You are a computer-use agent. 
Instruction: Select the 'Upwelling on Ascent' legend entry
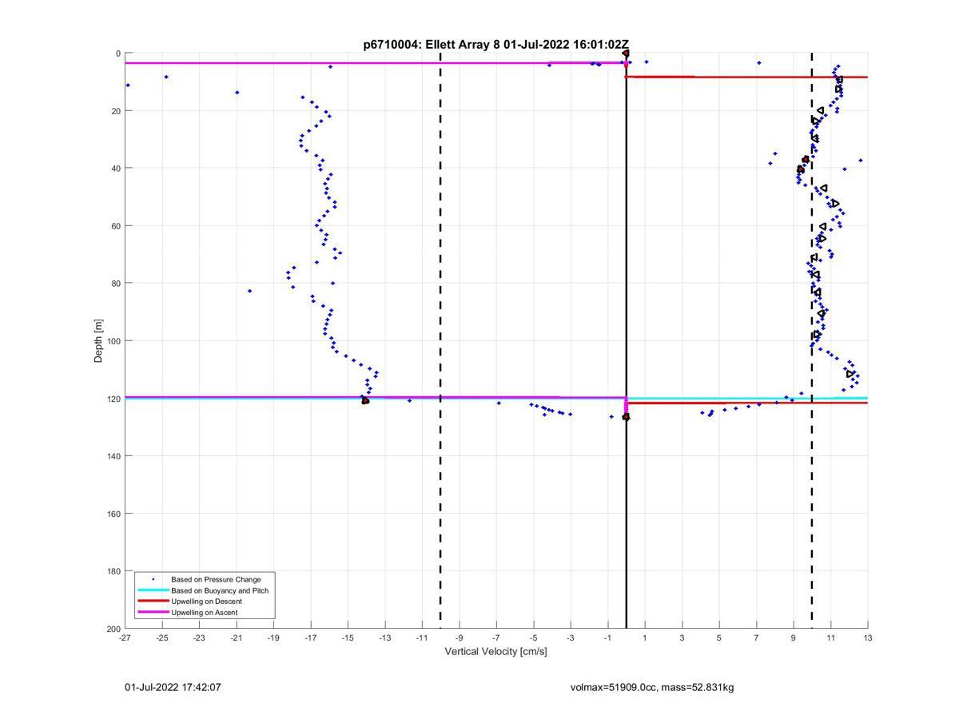204,613
